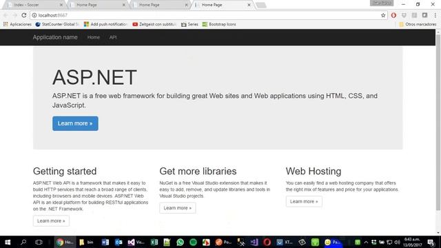441x248 pixels.
Task: Open Windows taskbar search
Action: tap(23, 242)
